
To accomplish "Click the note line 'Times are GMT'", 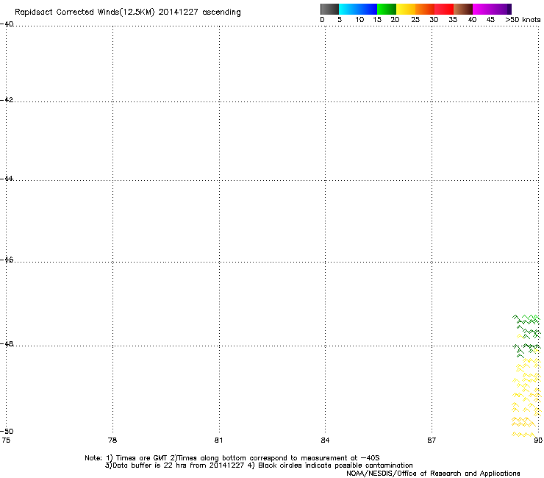I will tap(142, 458).
